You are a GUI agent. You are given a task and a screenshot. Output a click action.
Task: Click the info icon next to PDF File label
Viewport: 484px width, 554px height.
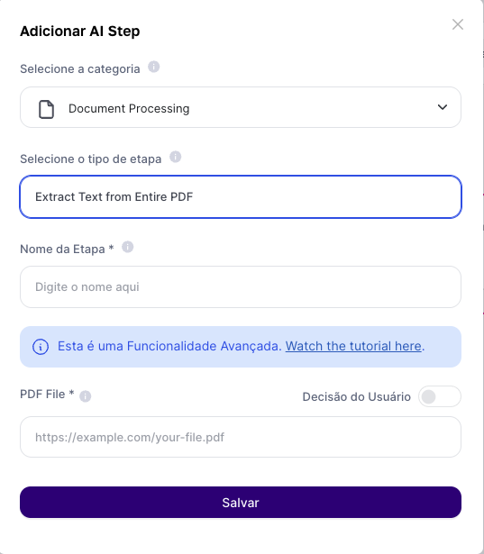pos(86,396)
